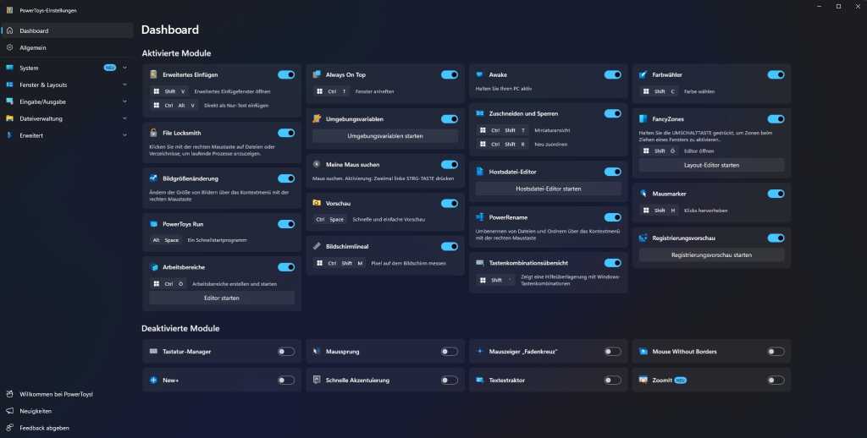The width and height of the screenshot is (867, 438).
Task: Disable the Erweitertes Einfügen module toggle
Action: pyautogui.click(x=286, y=74)
